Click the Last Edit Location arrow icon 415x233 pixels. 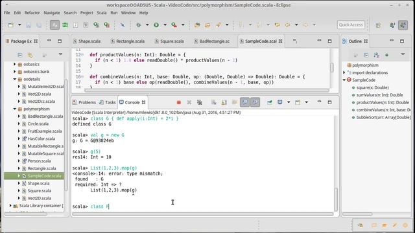point(277,25)
